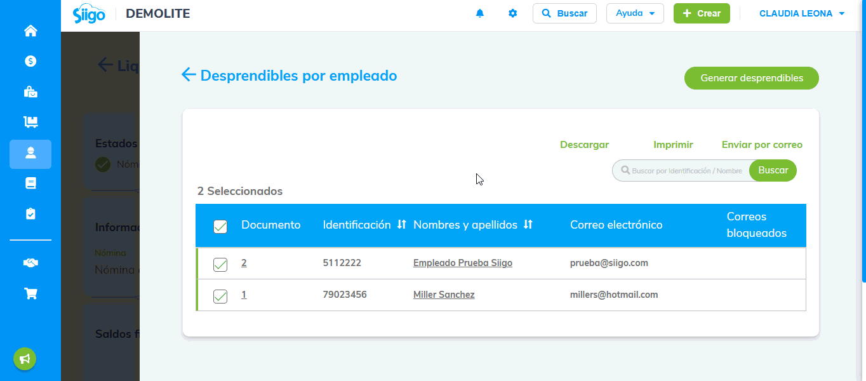Image resolution: width=866 pixels, height=381 pixels.
Task: Expand the Ayuda dropdown
Action: pos(635,13)
